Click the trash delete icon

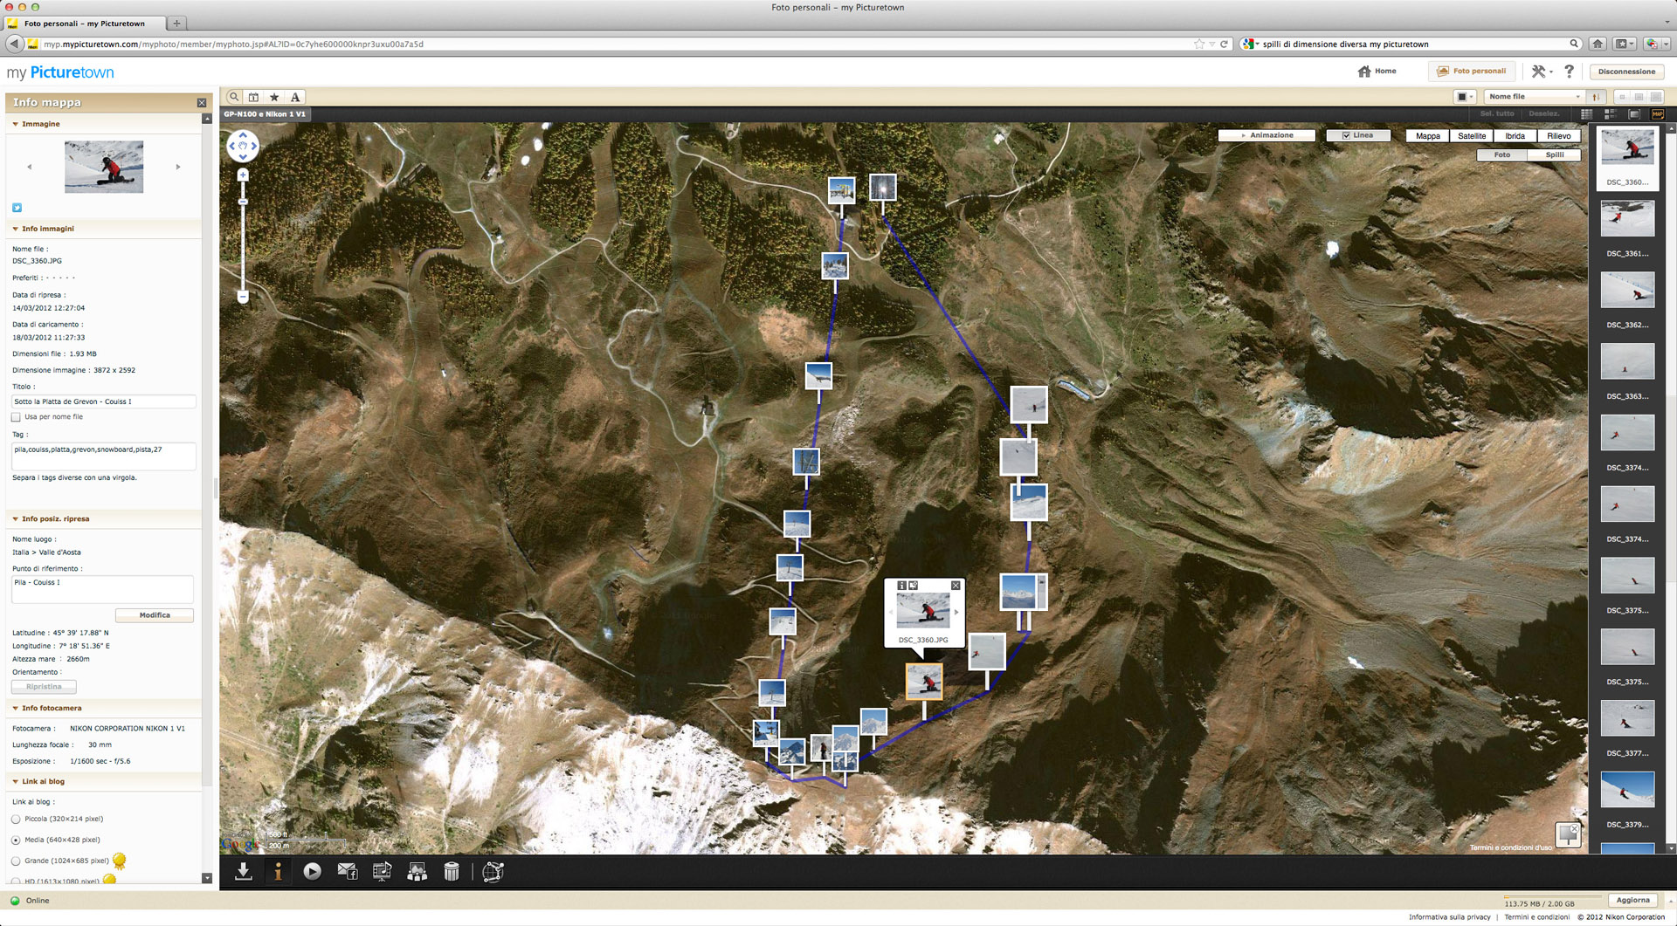pyautogui.click(x=452, y=871)
